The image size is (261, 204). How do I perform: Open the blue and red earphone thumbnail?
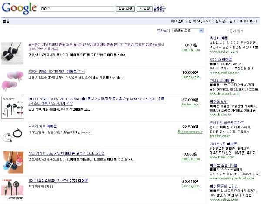[x=13, y=162]
